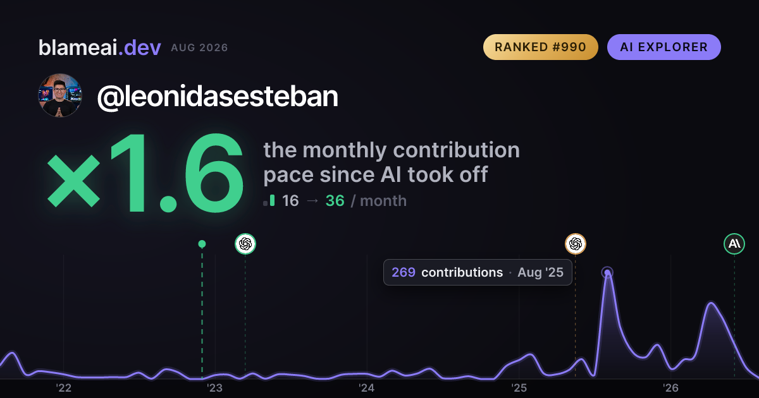Screen dimensions: 759x398
Task: Click the '22 year axis label
Action: 63,387
